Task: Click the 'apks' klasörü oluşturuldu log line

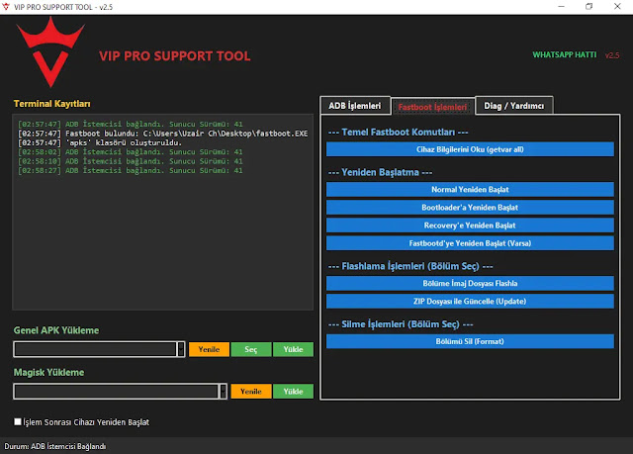Action: point(100,142)
